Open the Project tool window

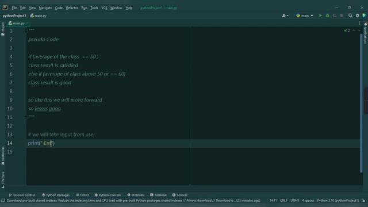tap(3, 29)
